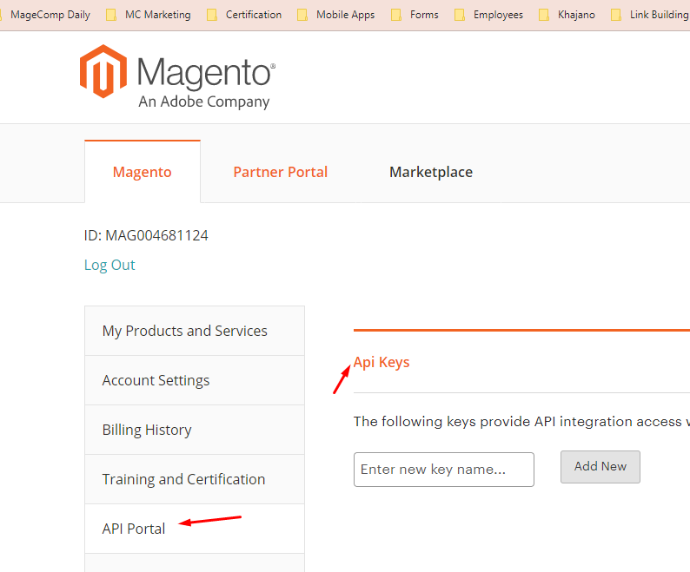Click the 'The following keys provide API' sentence
The width and height of the screenshot is (690, 572).
point(521,422)
